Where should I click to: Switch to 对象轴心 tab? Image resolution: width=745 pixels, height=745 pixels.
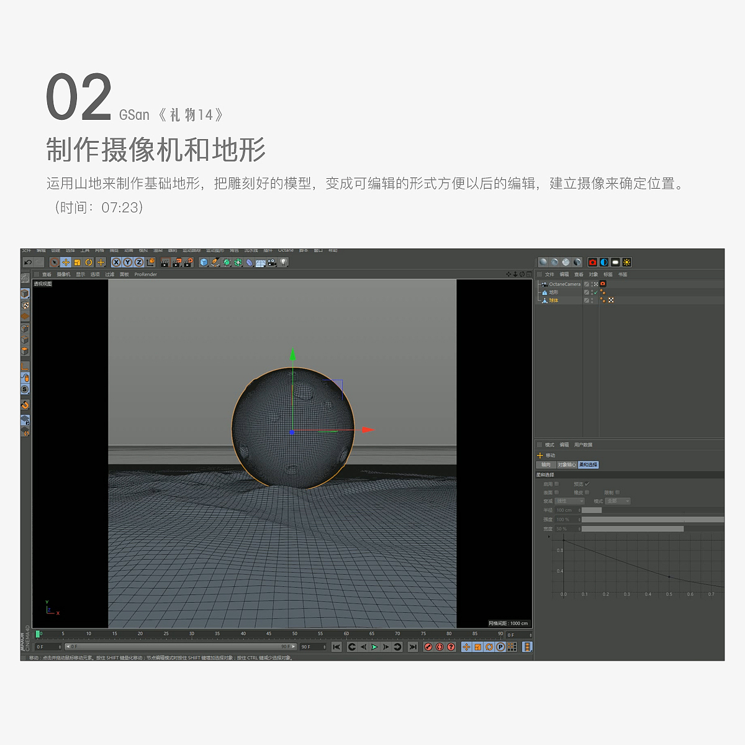(566, 464)
